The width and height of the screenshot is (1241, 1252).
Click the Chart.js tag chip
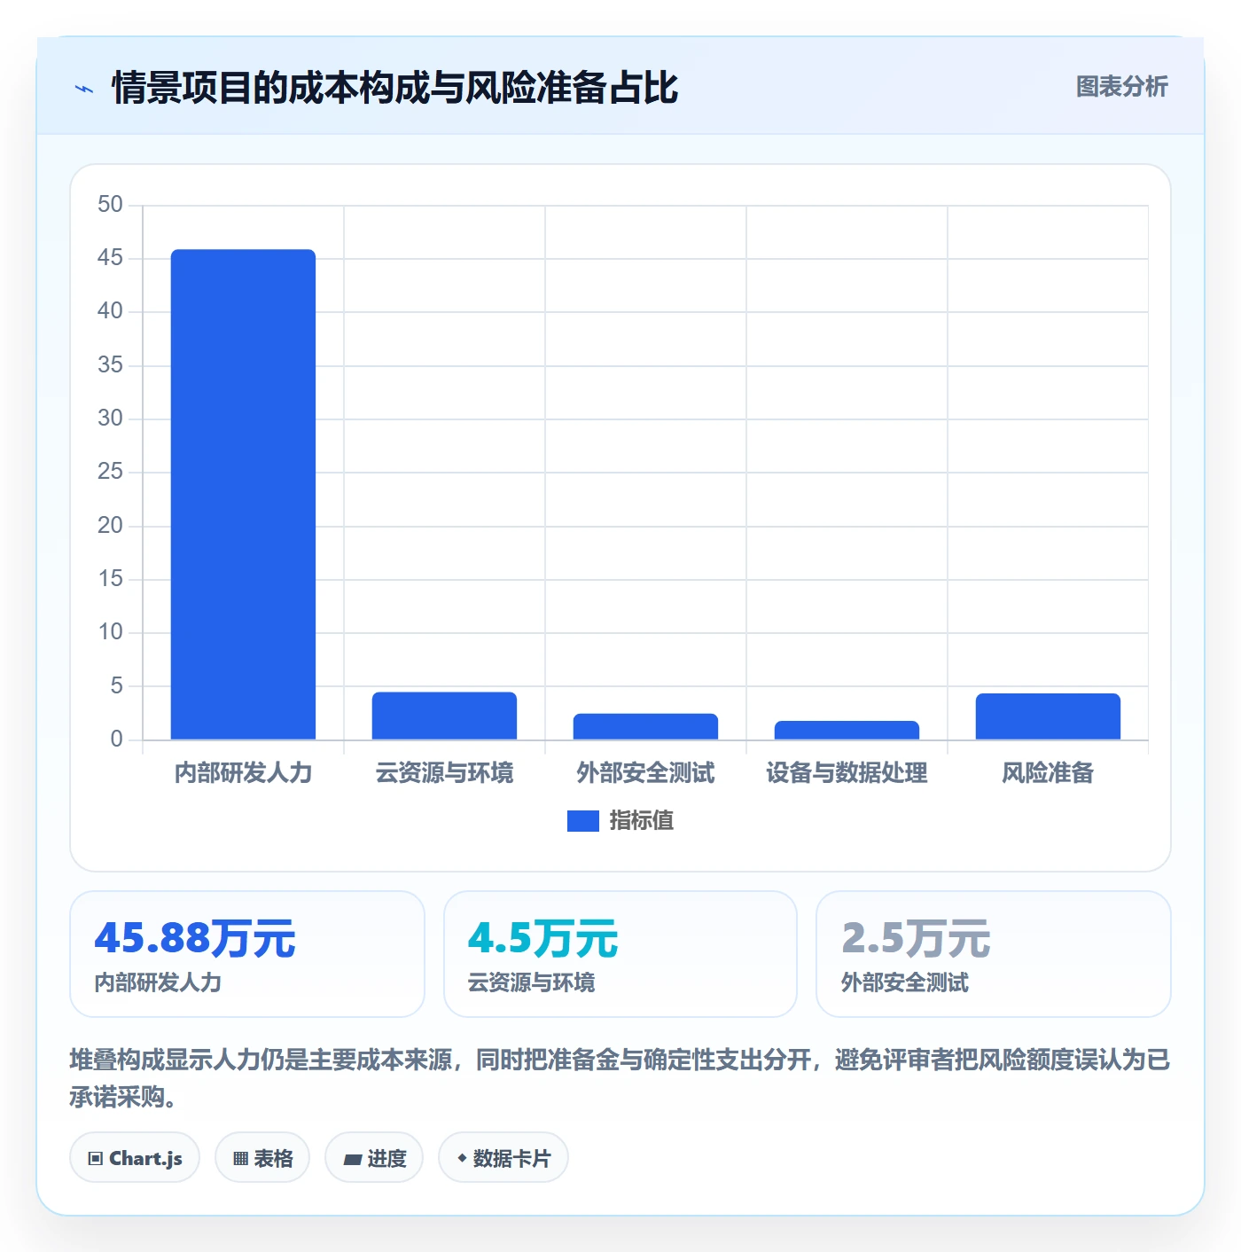pyautogui.click(x=135, y=1157)
